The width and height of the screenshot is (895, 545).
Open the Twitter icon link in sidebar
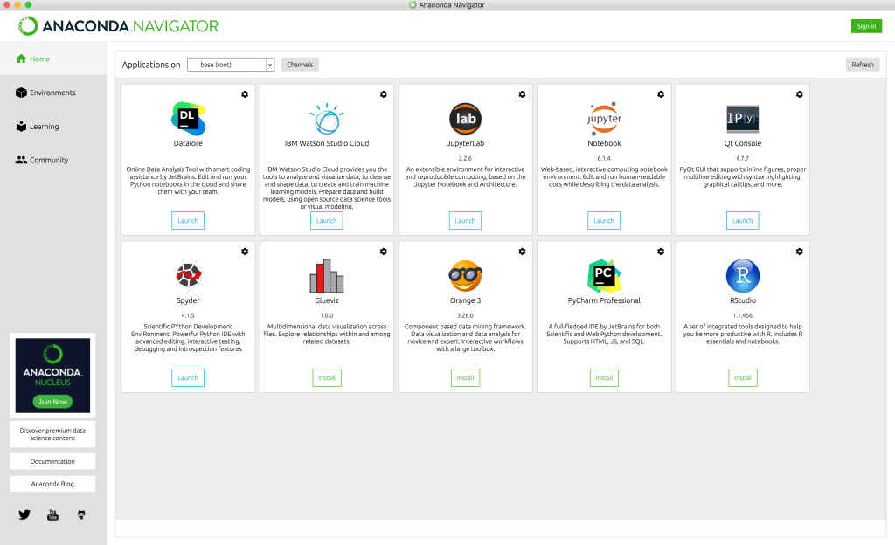click(x=24, y=514)
